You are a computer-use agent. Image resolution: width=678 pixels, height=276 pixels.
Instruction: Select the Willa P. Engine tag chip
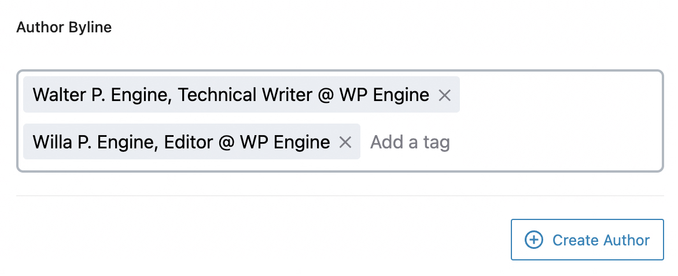pos(181,142)
